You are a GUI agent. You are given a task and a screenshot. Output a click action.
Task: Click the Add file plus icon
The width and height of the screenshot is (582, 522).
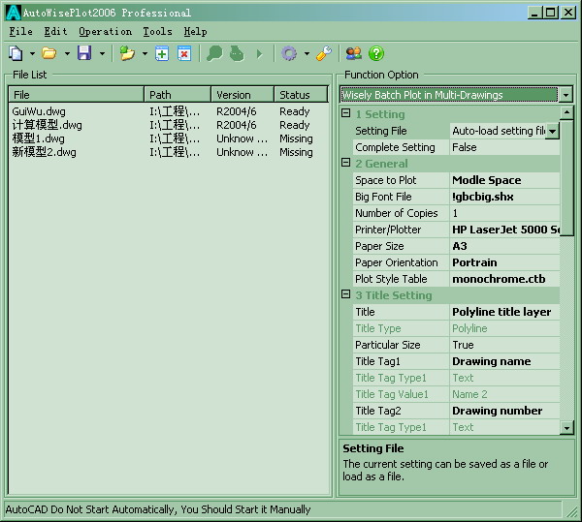click(x=162, y=53)
